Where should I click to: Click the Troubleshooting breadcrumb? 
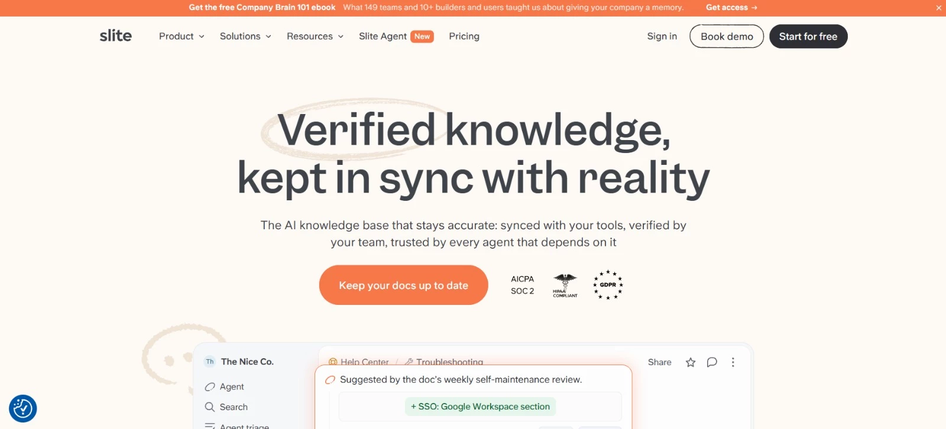coord(444,362)
